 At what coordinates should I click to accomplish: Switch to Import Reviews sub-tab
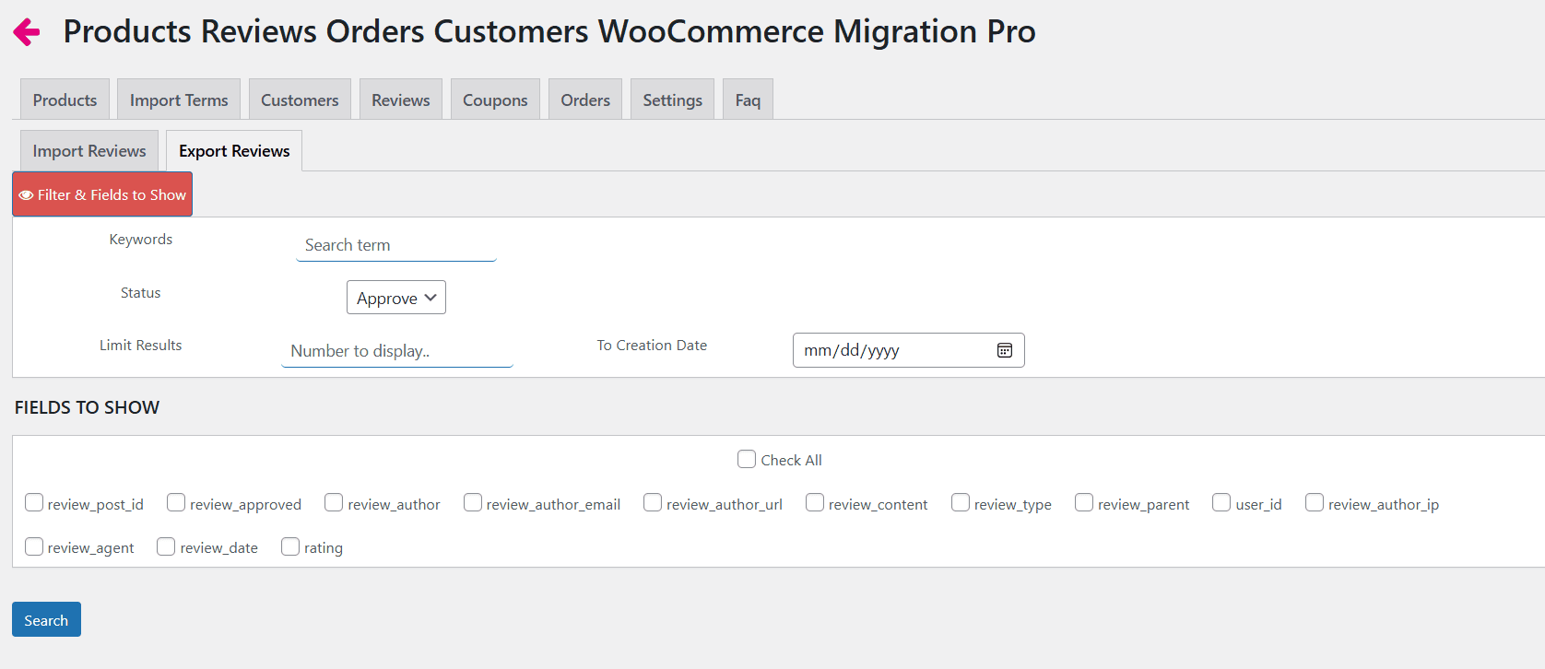click(x=89, y=150)
